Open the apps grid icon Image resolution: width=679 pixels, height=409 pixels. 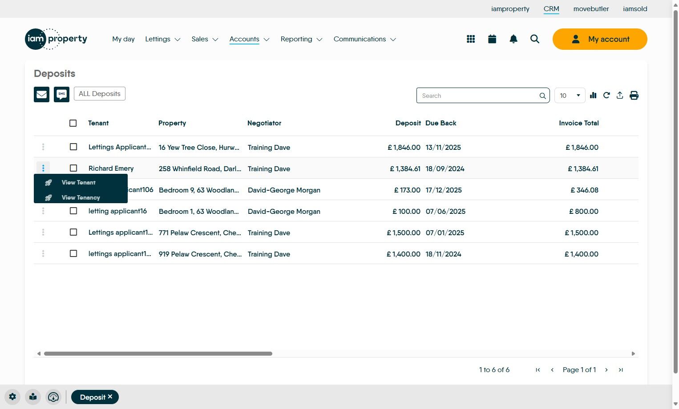pos(471,39)
